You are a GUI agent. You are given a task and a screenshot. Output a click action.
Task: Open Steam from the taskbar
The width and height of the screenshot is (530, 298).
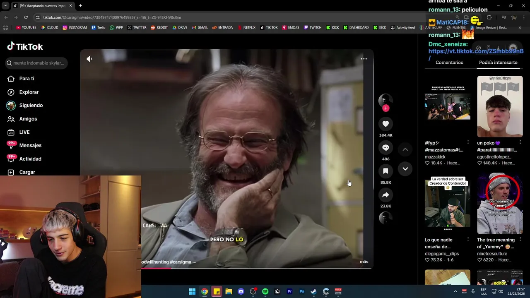313,291
